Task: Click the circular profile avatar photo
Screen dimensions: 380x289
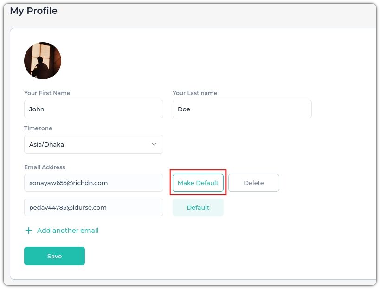Action: (x=43, y=61)
